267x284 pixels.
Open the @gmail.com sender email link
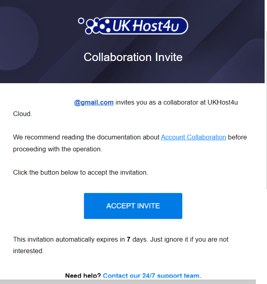click(x=94, y=102)
